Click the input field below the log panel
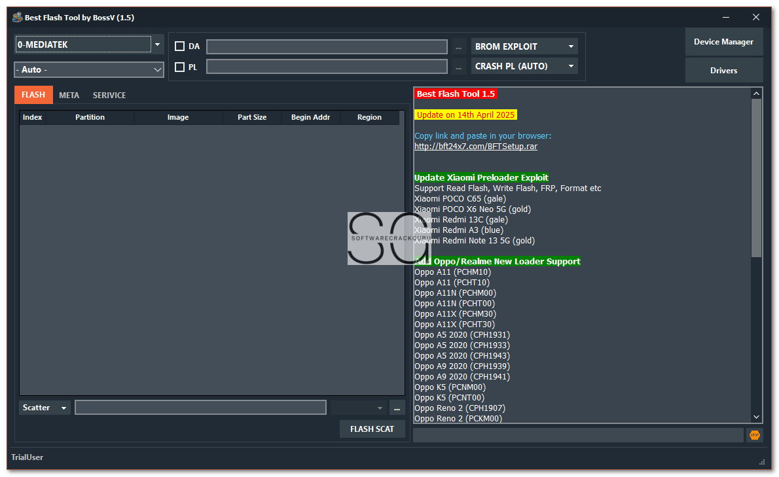 [578, 435]
